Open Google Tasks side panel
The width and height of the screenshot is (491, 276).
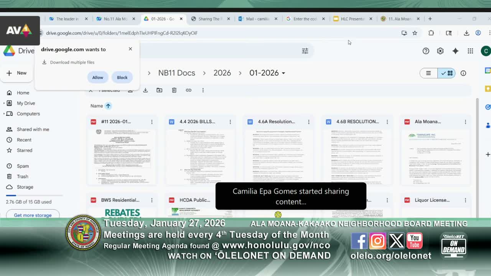[488, 107]
